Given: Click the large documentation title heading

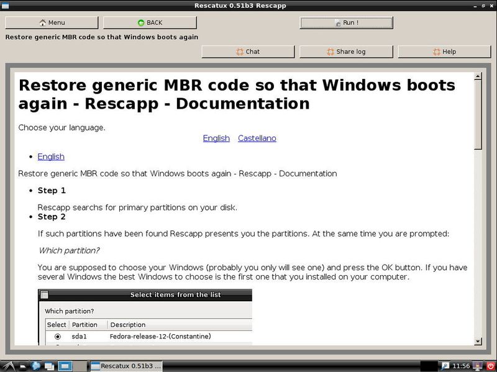Looking at the screenshot, I should pyautogui.click(x=237, y=94).
